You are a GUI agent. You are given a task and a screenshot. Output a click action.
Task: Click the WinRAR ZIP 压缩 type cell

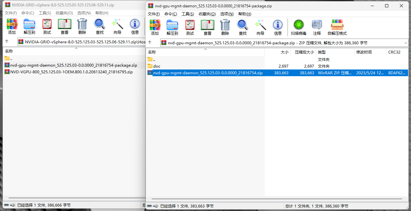(335, 73)
